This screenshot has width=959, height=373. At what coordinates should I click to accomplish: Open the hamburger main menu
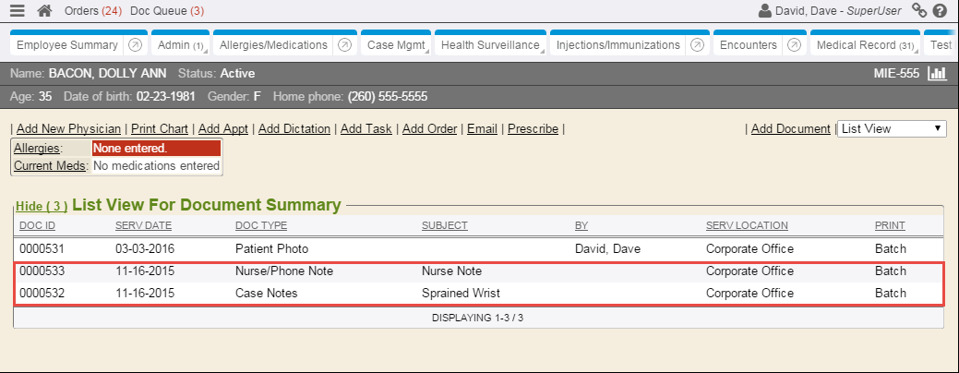click(x=17, y=11)
